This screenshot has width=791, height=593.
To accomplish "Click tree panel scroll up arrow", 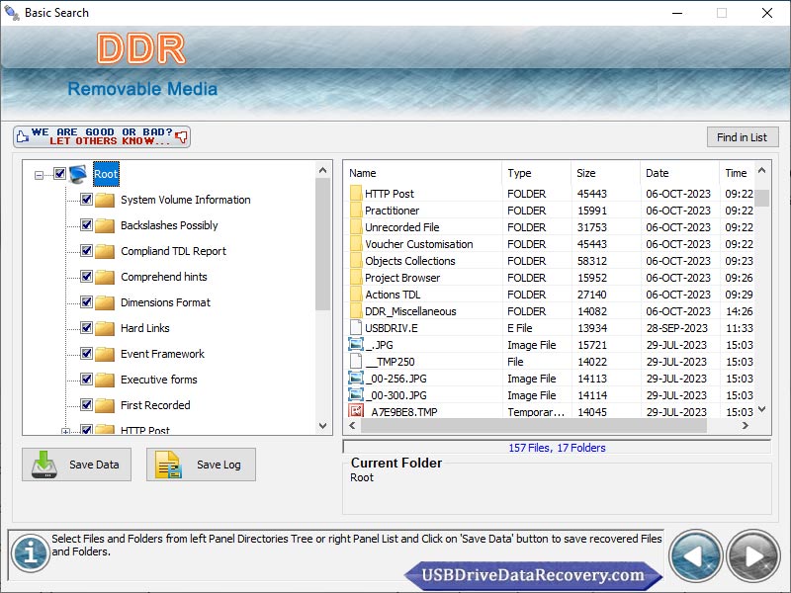I will click(323, 170).
